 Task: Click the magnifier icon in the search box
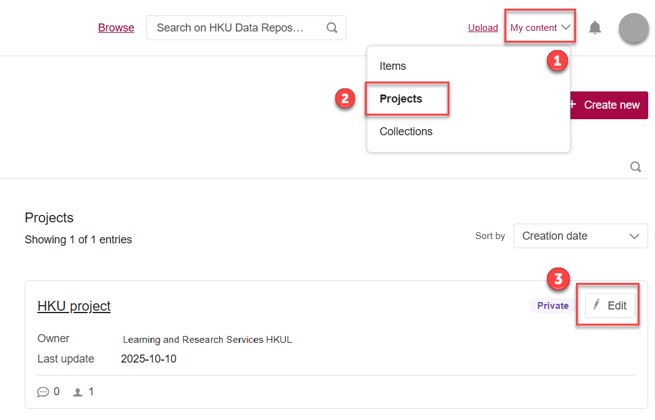pyautogui.click(x=332, y=28)
